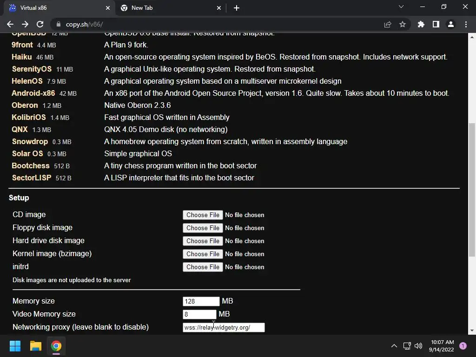Viewport: 476px width, 357px height.
Task: Open the network status tray icon
Action: (x=407, y=346)
